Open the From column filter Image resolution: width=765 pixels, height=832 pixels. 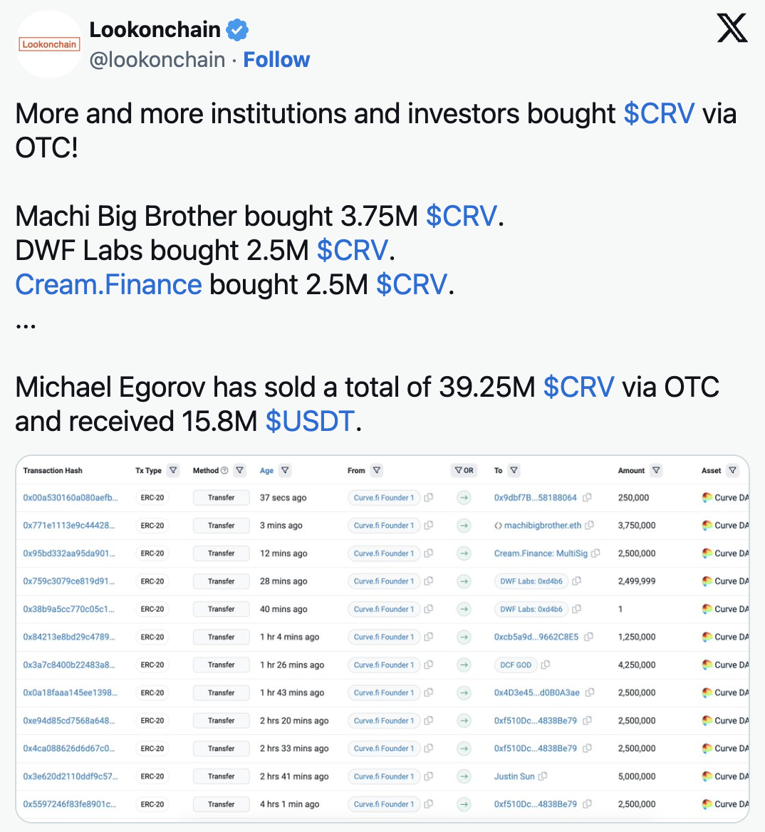(x=377, y=471)
